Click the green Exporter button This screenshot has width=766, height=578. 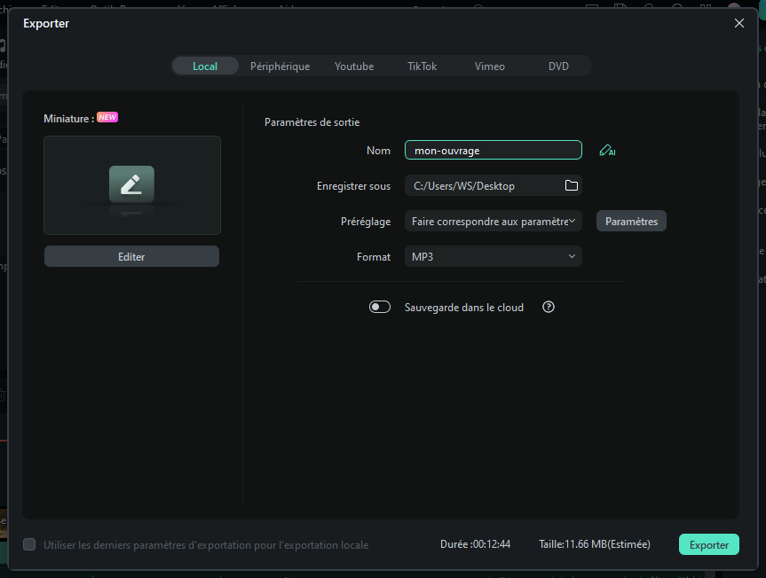pos(709,545)
